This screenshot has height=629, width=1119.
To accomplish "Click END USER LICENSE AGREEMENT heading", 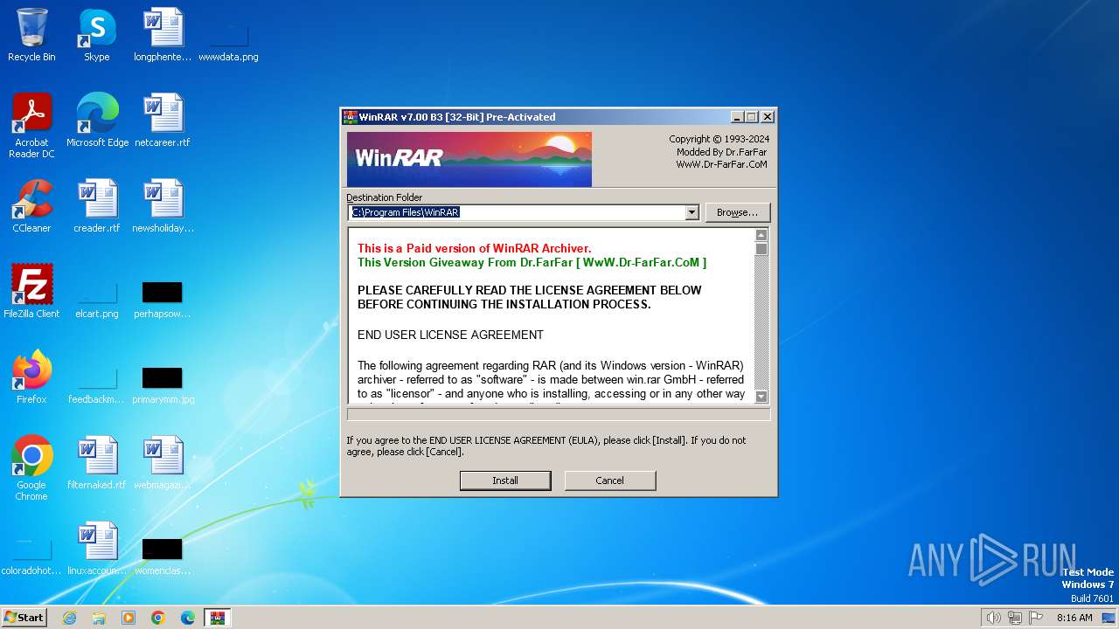I will click(450, 335).
